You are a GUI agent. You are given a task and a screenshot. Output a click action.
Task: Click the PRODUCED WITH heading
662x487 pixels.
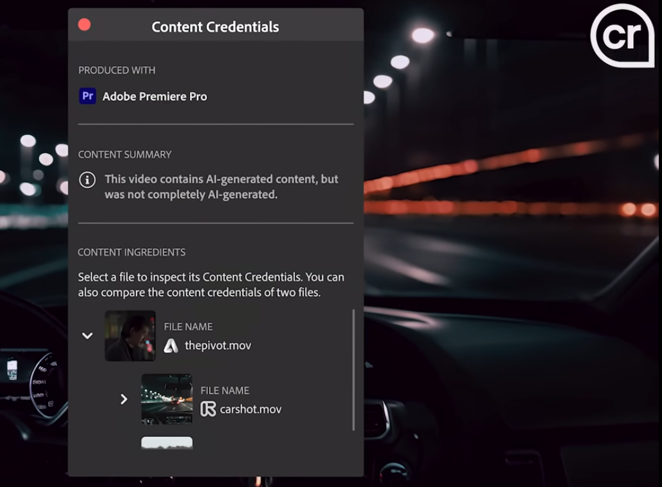(117, 70)
